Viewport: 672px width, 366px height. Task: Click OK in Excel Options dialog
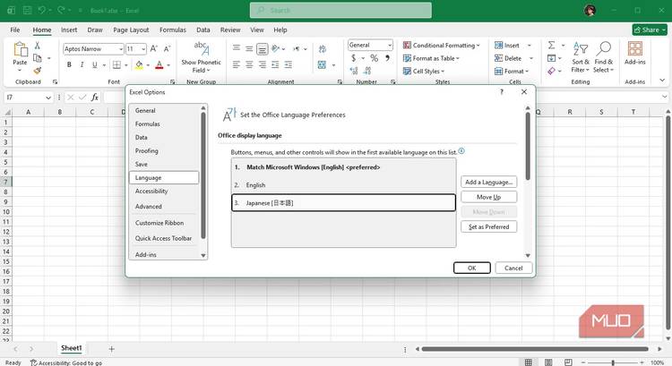472,268
